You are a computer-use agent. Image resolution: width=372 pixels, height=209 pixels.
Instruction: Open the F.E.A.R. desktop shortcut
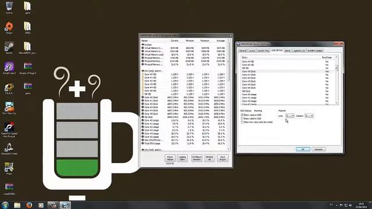tap(9, 88)
